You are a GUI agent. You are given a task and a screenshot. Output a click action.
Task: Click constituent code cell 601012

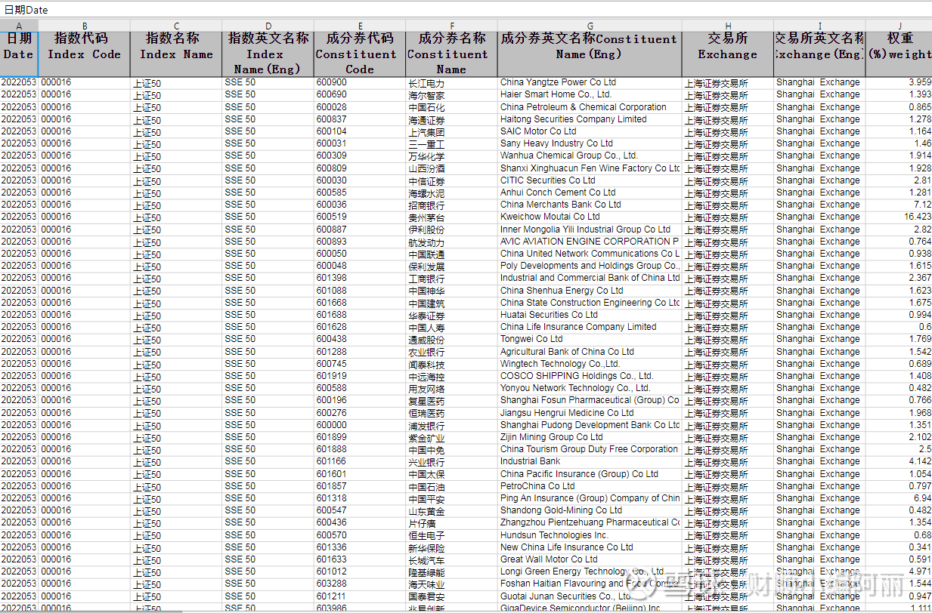359,571
